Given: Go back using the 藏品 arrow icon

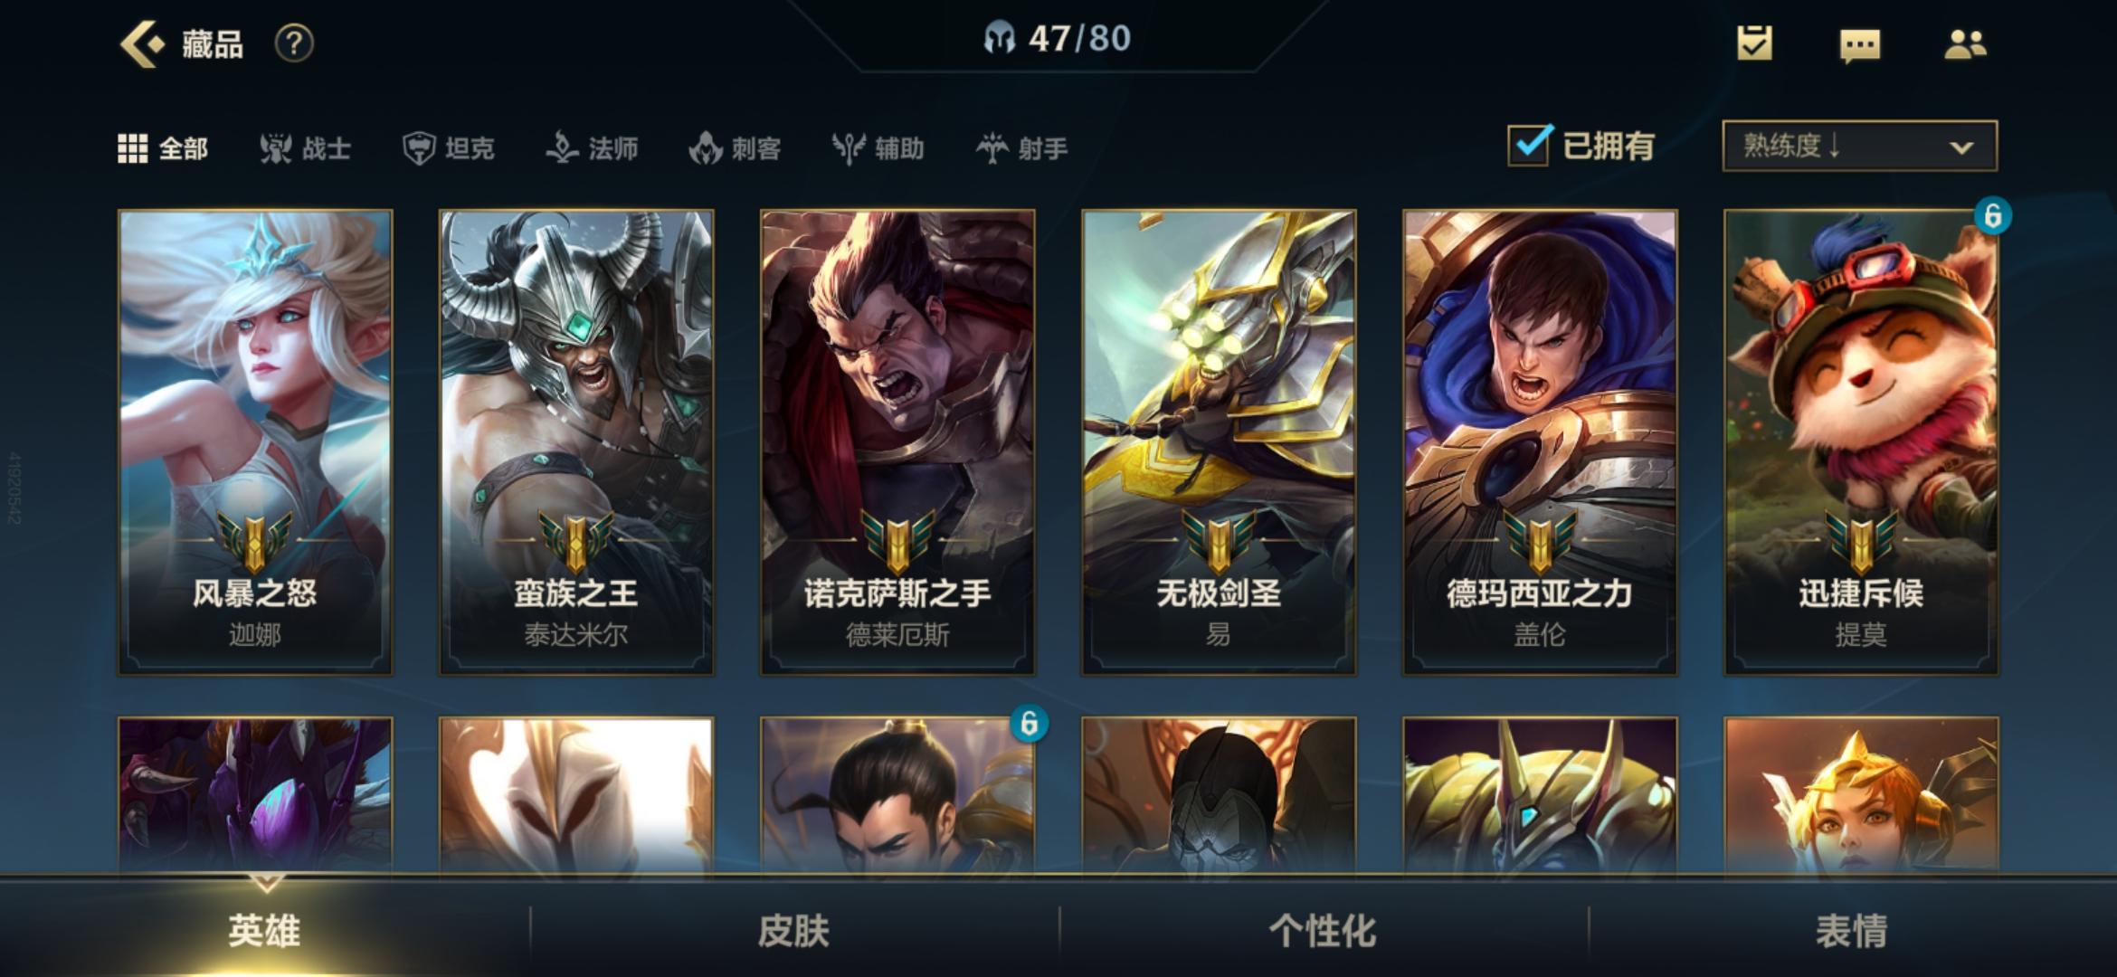Looking at the screenshot, I should coord(142,43).
